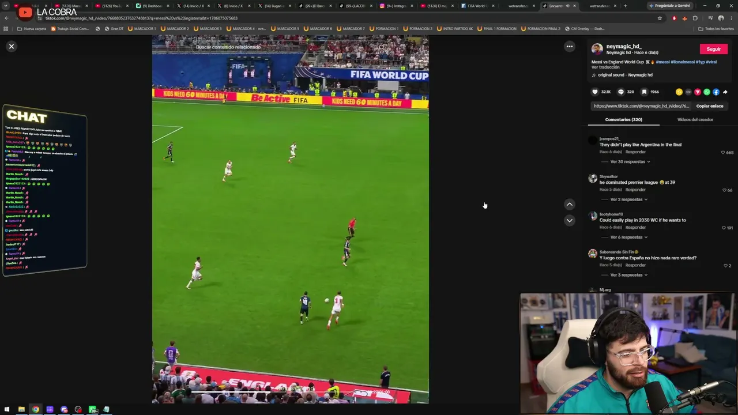Open Google Chrome from the taskbar
This screenshot has width=738, height=415.
(x=36, y=410)
